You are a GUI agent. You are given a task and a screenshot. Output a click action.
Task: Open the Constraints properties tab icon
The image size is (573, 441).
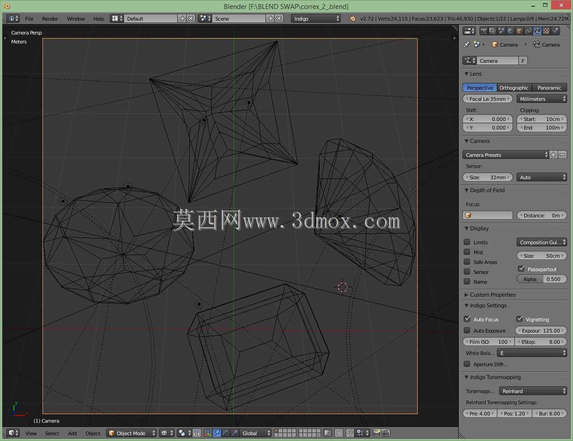[x=528, y=31]
